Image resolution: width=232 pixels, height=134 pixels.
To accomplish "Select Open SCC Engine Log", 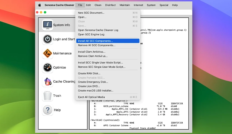I will [x=108, y=34].
